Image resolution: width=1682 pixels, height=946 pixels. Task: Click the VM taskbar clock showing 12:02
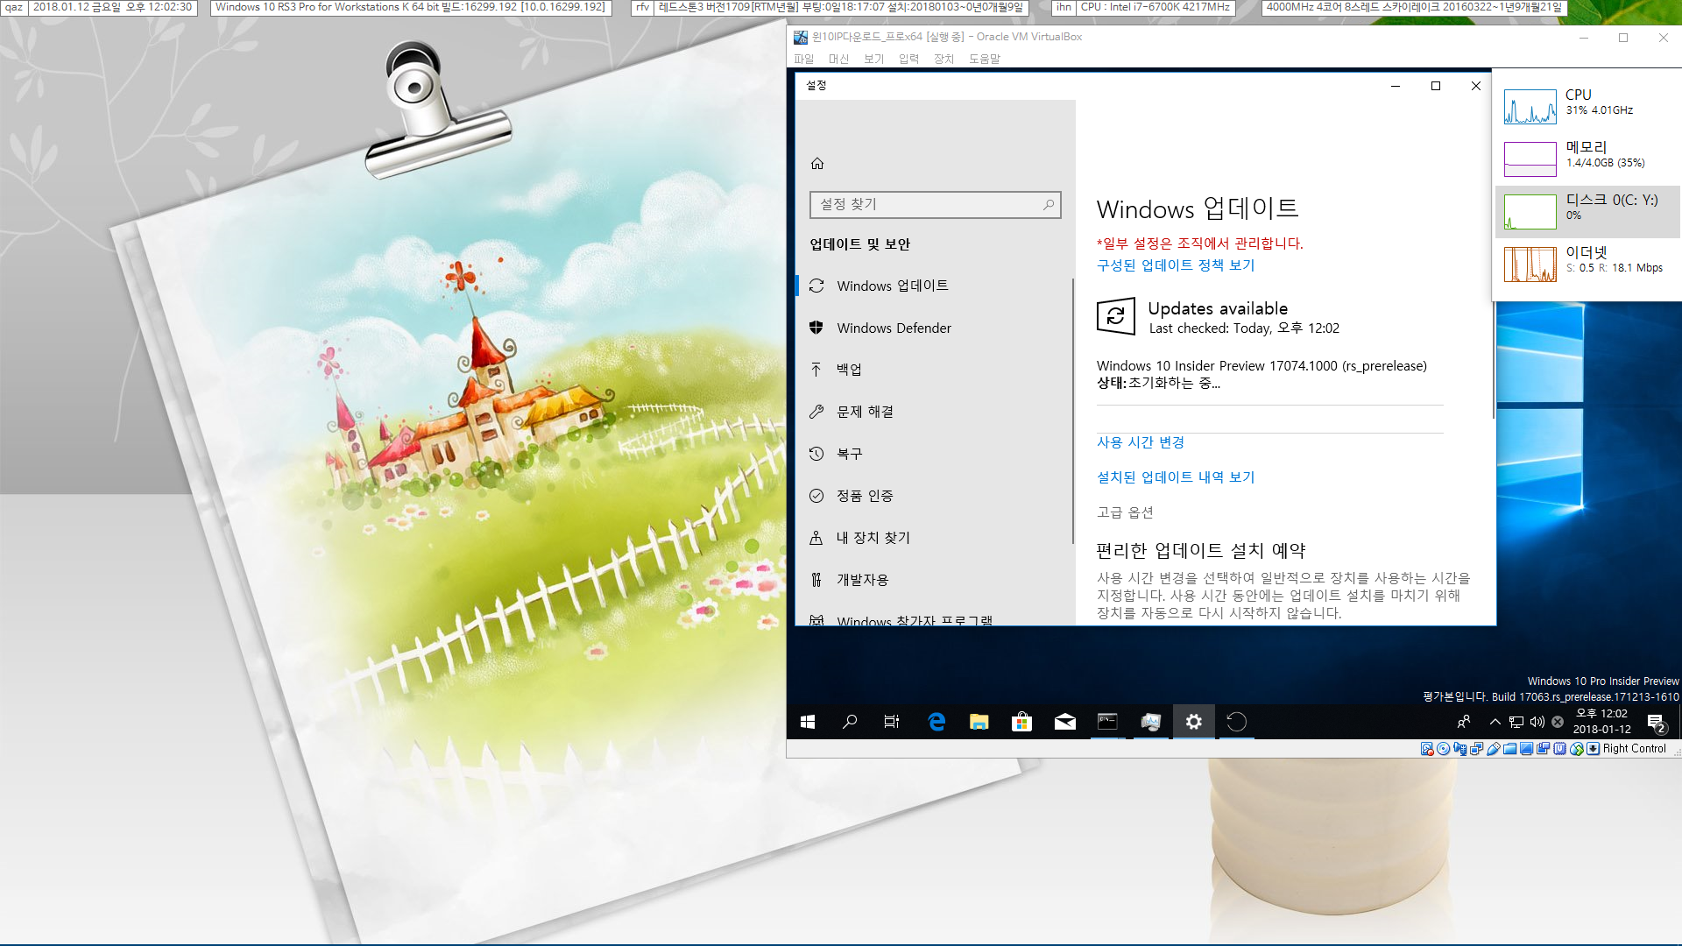click(1601, 721)
